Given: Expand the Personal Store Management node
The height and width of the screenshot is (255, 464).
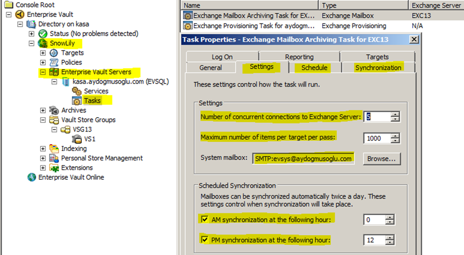Looking at the screenshot, I should click(x=43, y=158).
